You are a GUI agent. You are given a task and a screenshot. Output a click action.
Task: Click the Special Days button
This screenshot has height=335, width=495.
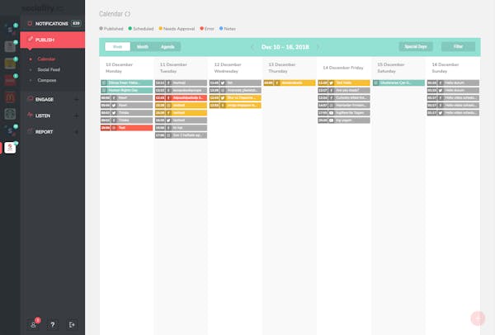coord(416,47)
